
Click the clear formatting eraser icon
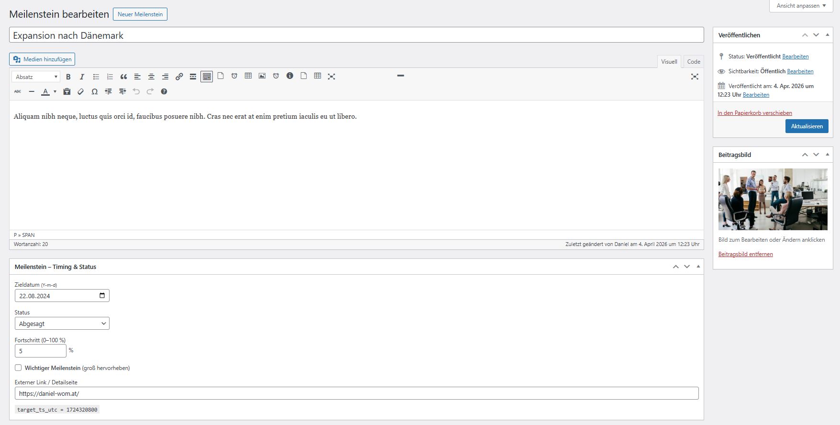click(81, 91)
